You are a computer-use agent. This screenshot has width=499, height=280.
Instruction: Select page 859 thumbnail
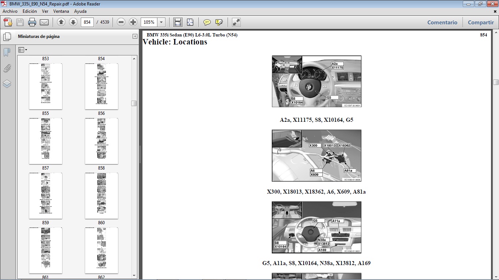pos(46,250)
